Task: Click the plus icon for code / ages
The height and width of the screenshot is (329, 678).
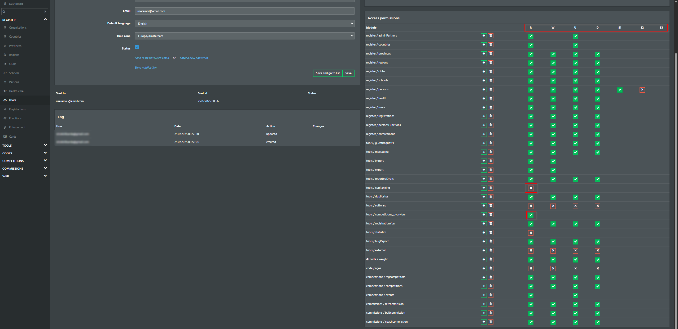Action: [x=484, y=268]
